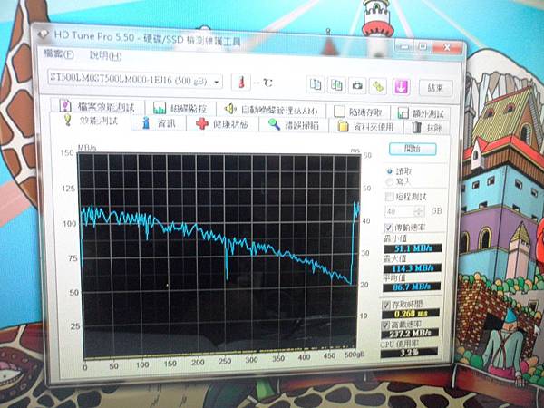Screen dimensions: 544x408
Task: Switch to 自動噪聲管理 (AAM) tab
Action: (x=272, y=111)
